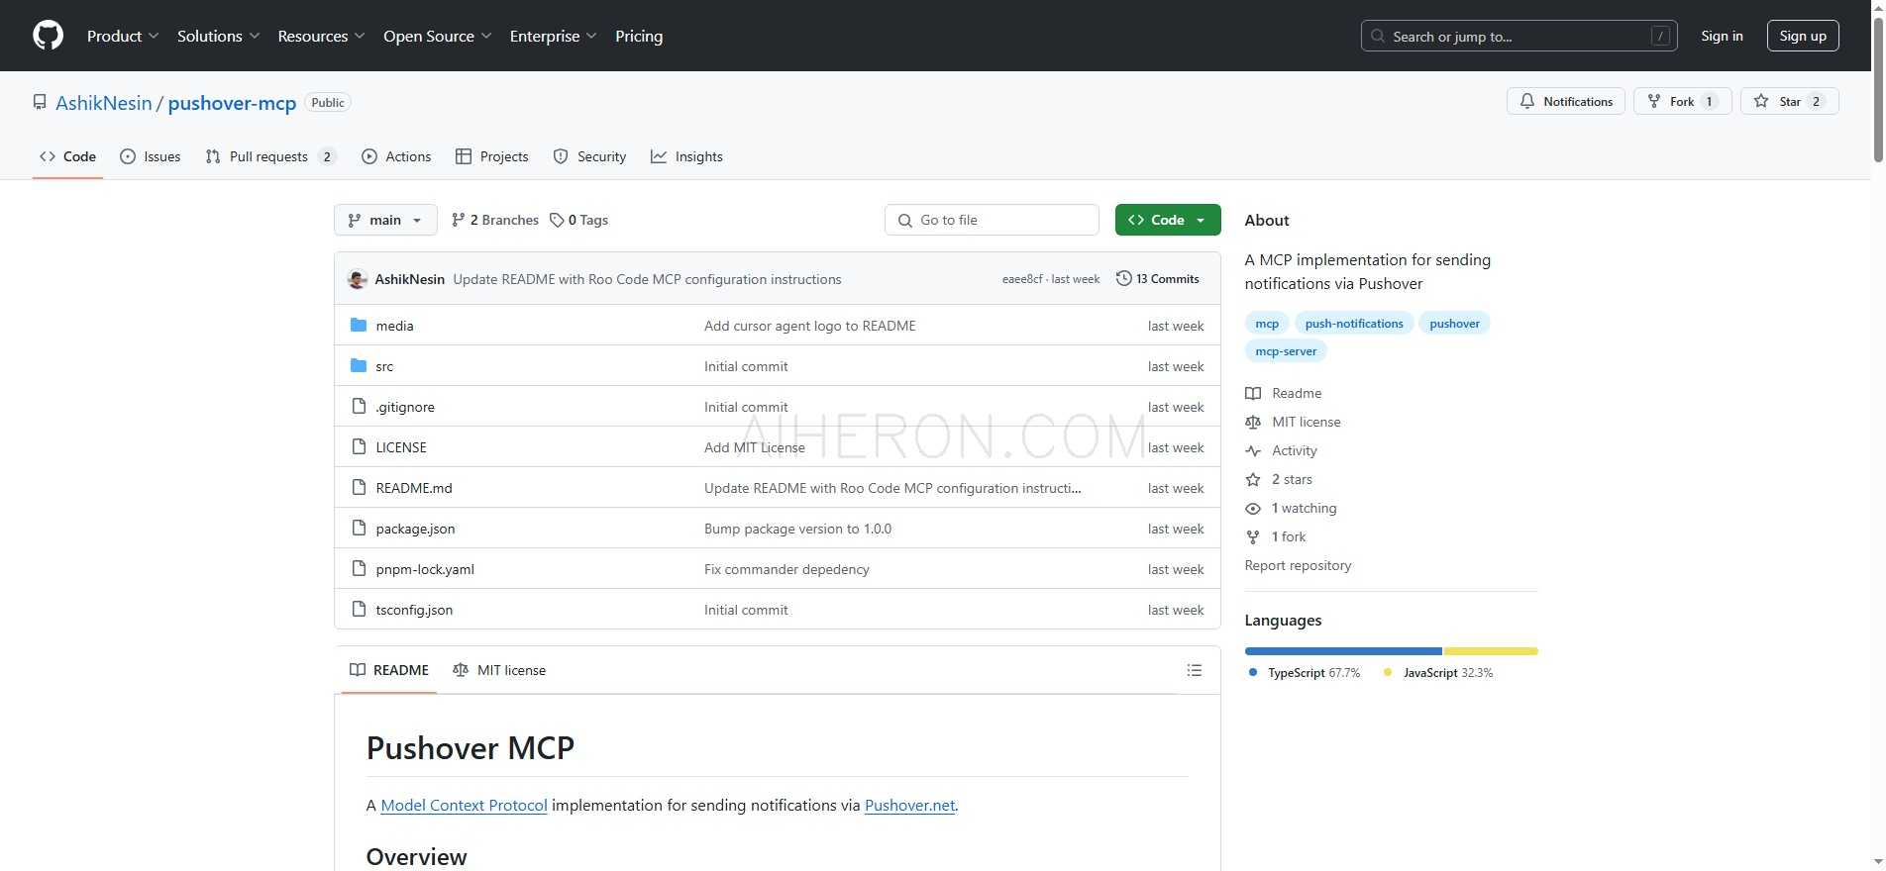1886x871 pixels.
Task: Click the pnpm-lock.yaml file icon
Action: 359,568
